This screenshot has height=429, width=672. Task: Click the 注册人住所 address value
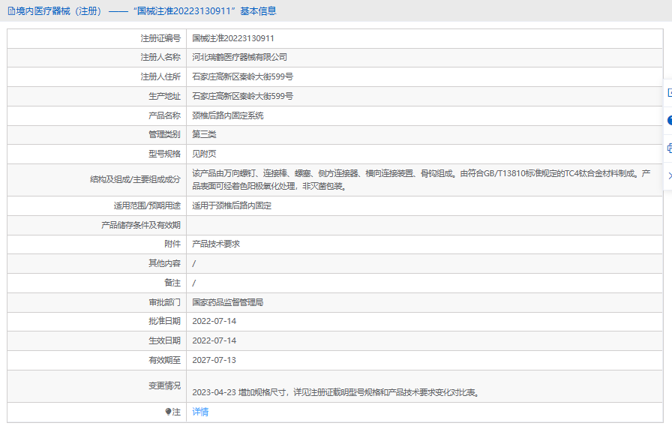click(x=242, y=76)
